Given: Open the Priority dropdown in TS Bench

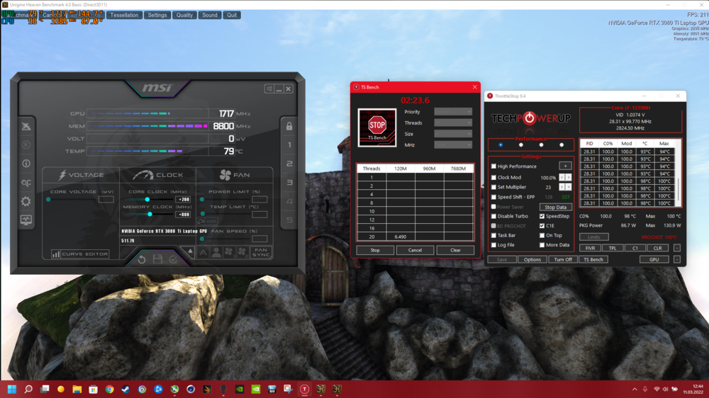Looking at the screenshot, I should coord(452,112).
